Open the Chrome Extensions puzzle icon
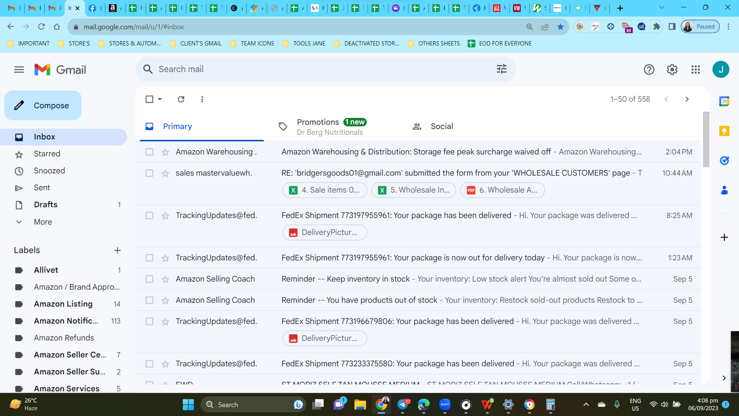 (x=657, y=27)
